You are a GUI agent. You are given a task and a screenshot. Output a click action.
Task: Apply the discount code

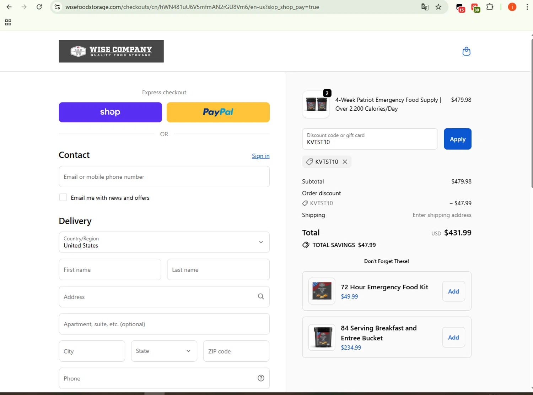[458, 139]
